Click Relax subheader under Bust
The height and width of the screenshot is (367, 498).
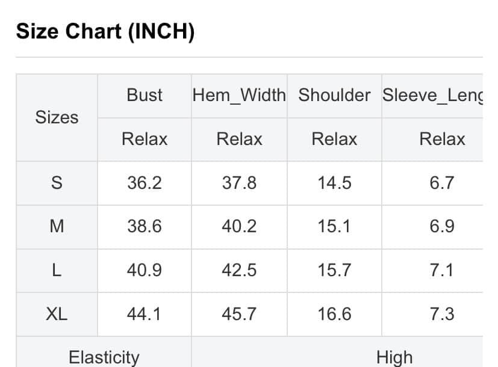pos(145,139)
